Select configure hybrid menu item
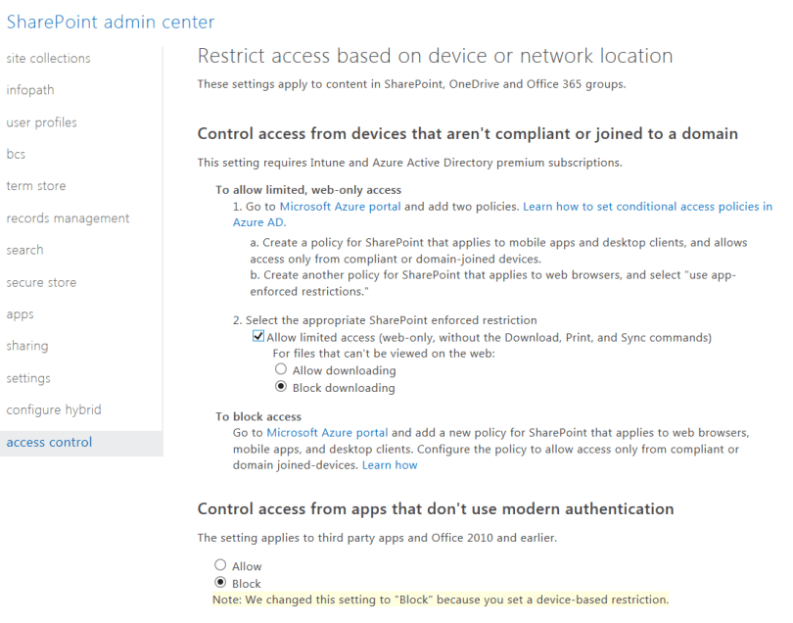The height and width of the screenshot is (623, 793). pos(54,409)
